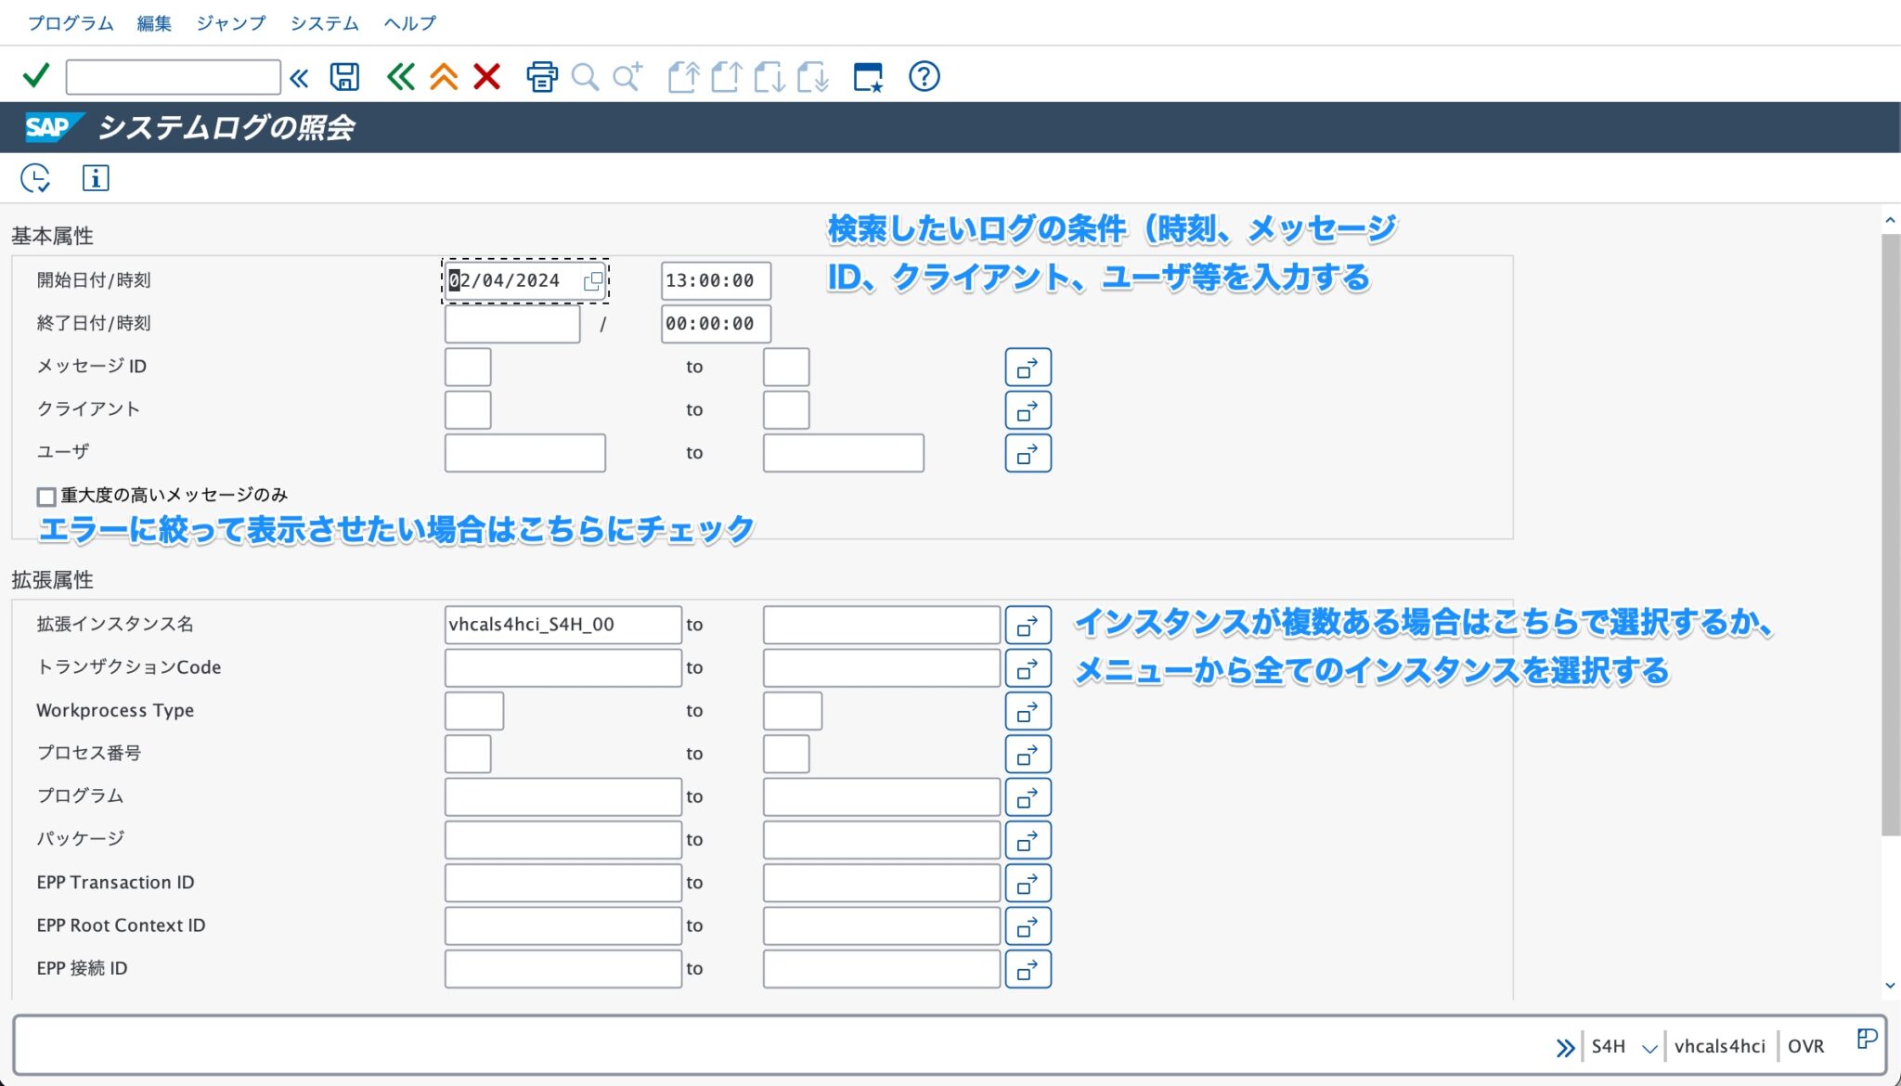Open the information icon in the application toolbar
The height and width of the screenshot is (1086, 1901).
click(x=96, y=177)
